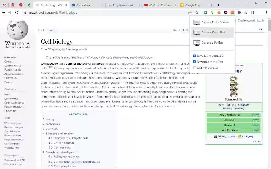Open the media control toolbar icon
Viewport: 271px width, 169px height.
coord(246,12)
